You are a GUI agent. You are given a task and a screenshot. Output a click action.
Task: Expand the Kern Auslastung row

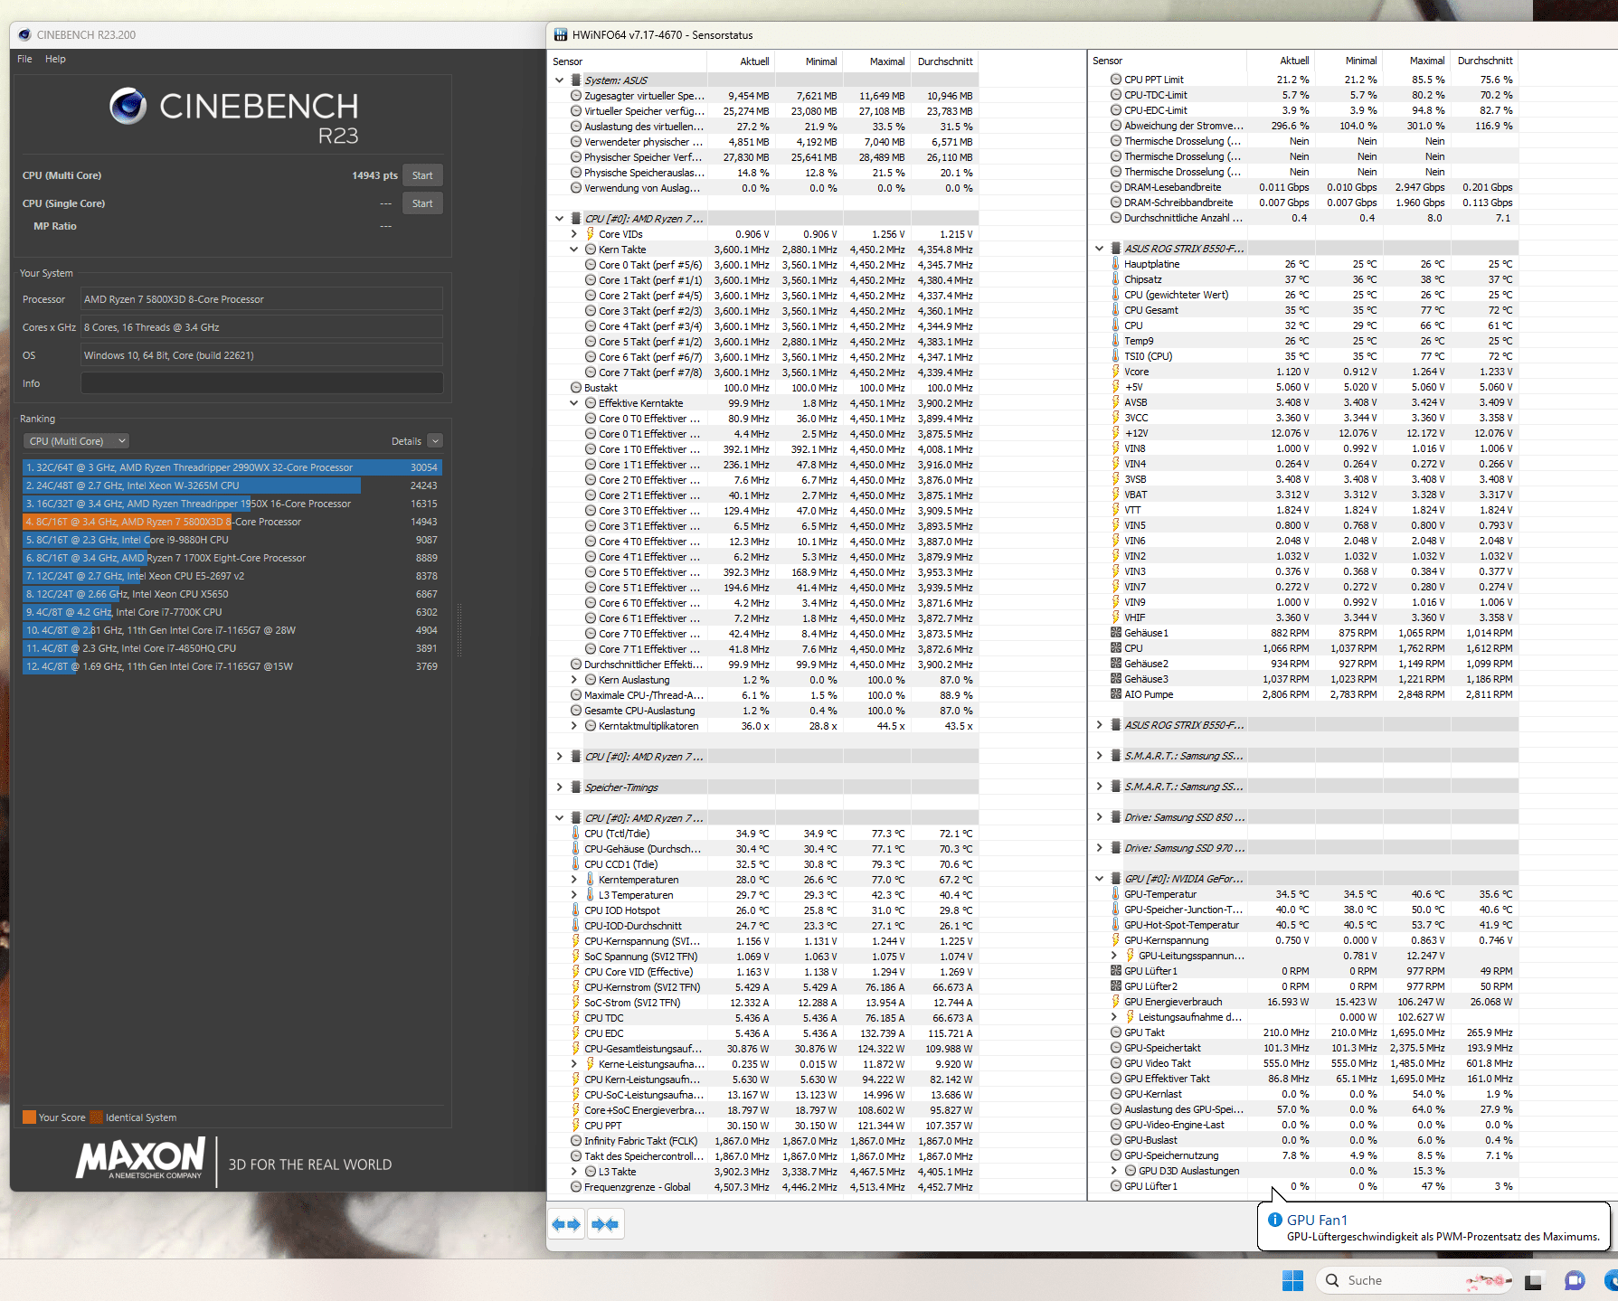[573, 680]
